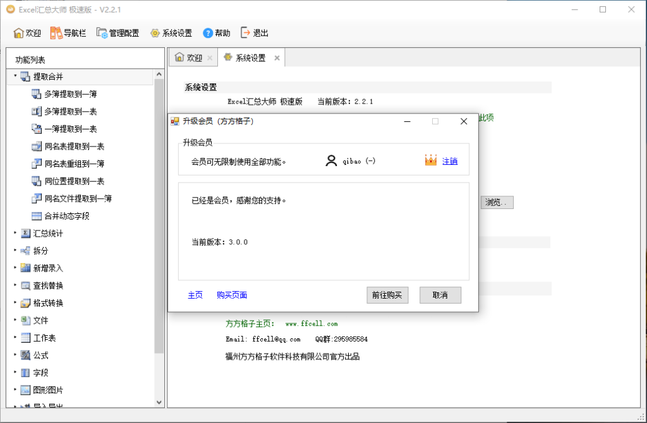Click 当前版本: 3.0.0 text in dialog
Viewport: 647px width, 423px height.
219,242
